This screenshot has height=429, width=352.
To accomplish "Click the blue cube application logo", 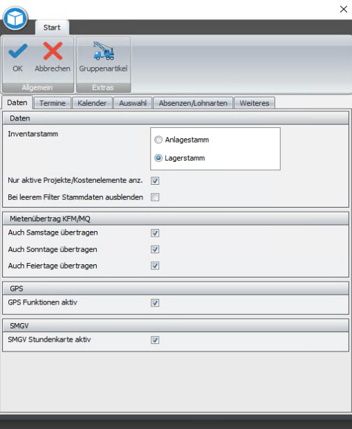I will (15, 18).
